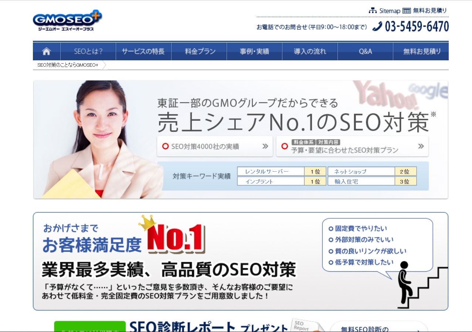
Task: Click the SEO診断レポート プレゼント banner
Action: tap(208, 327)
